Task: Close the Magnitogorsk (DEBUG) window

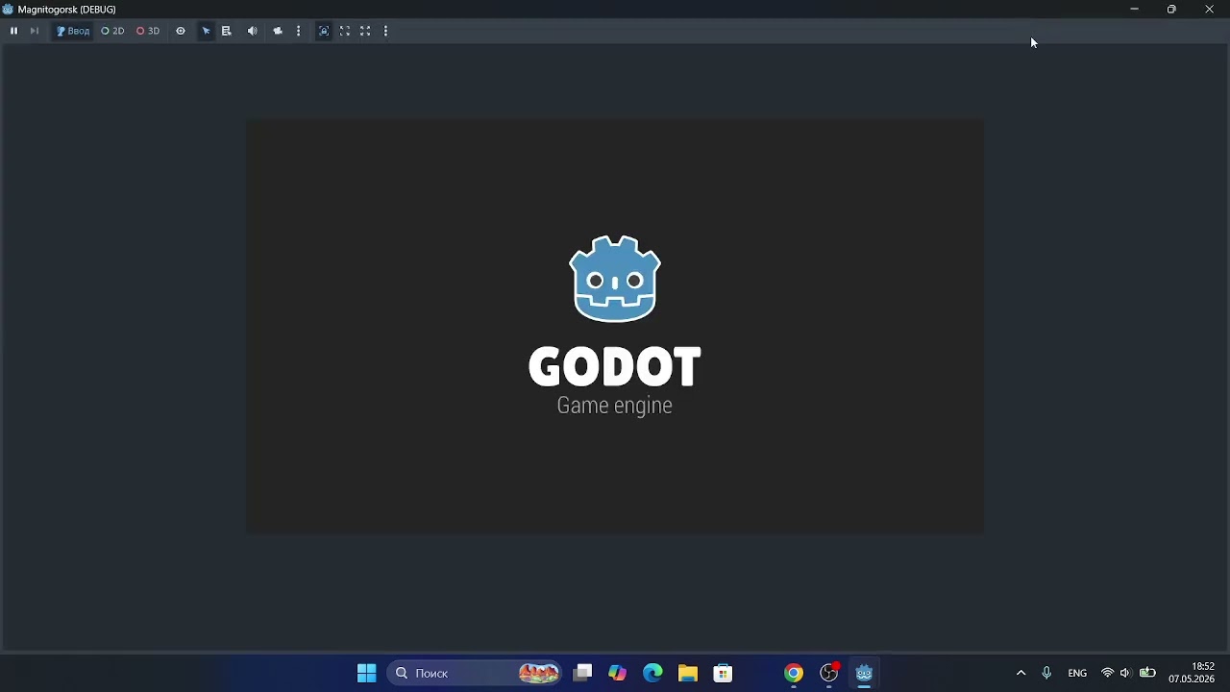Action: point(1210,9)
